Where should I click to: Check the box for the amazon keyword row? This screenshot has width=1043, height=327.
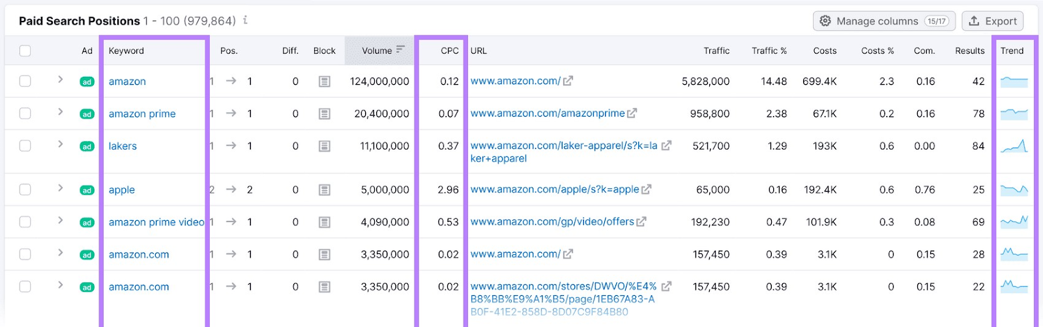point(25,81)
